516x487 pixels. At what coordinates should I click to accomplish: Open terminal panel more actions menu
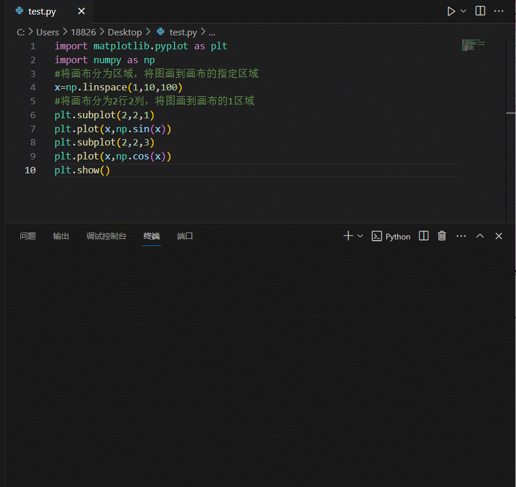[x=461, y=236]
